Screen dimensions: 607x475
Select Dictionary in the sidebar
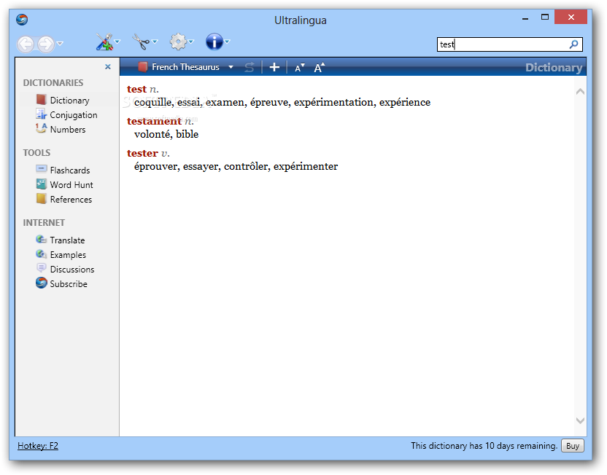click(x=63, y=100)
